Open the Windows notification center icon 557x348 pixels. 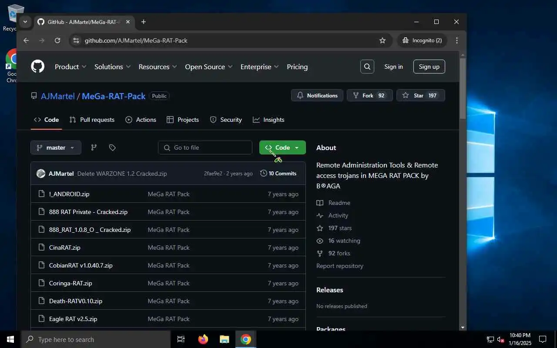pos(543,339)
